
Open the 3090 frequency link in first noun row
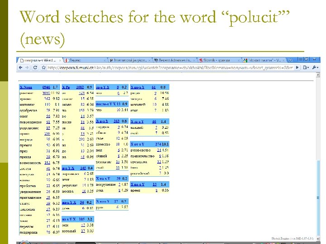(46, 93)
